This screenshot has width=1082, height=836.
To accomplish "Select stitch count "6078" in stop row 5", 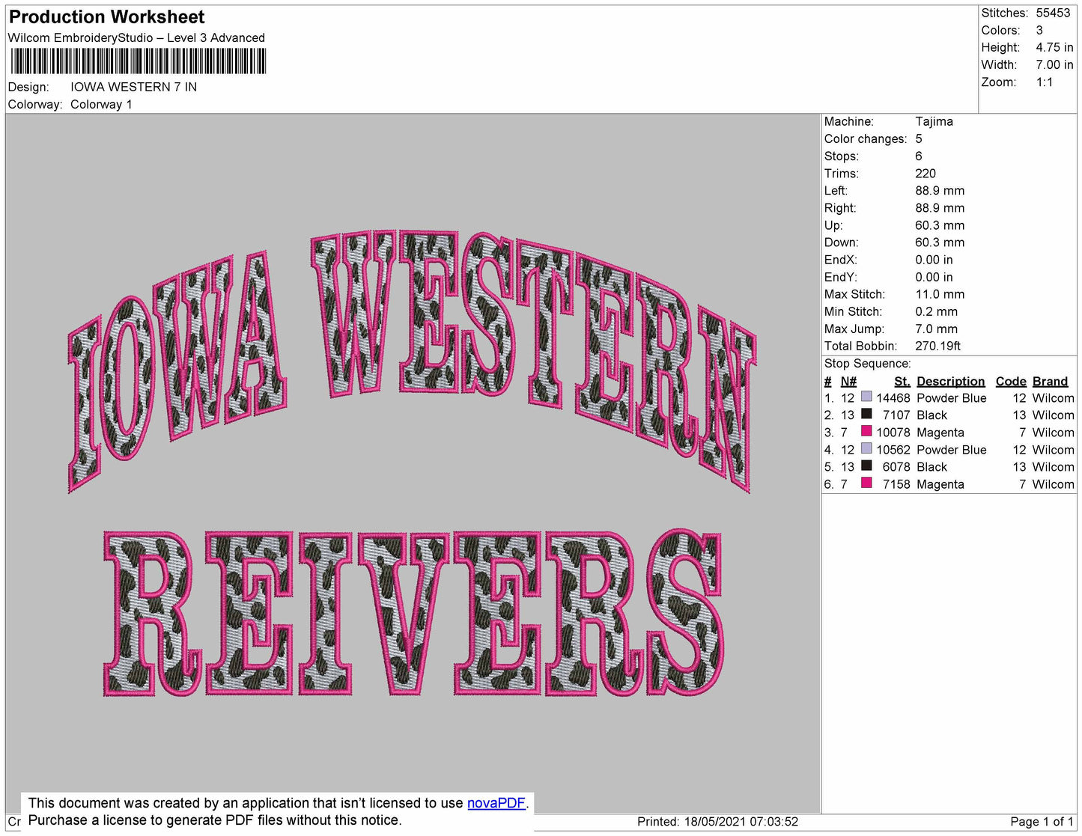I will pos(896,467).
